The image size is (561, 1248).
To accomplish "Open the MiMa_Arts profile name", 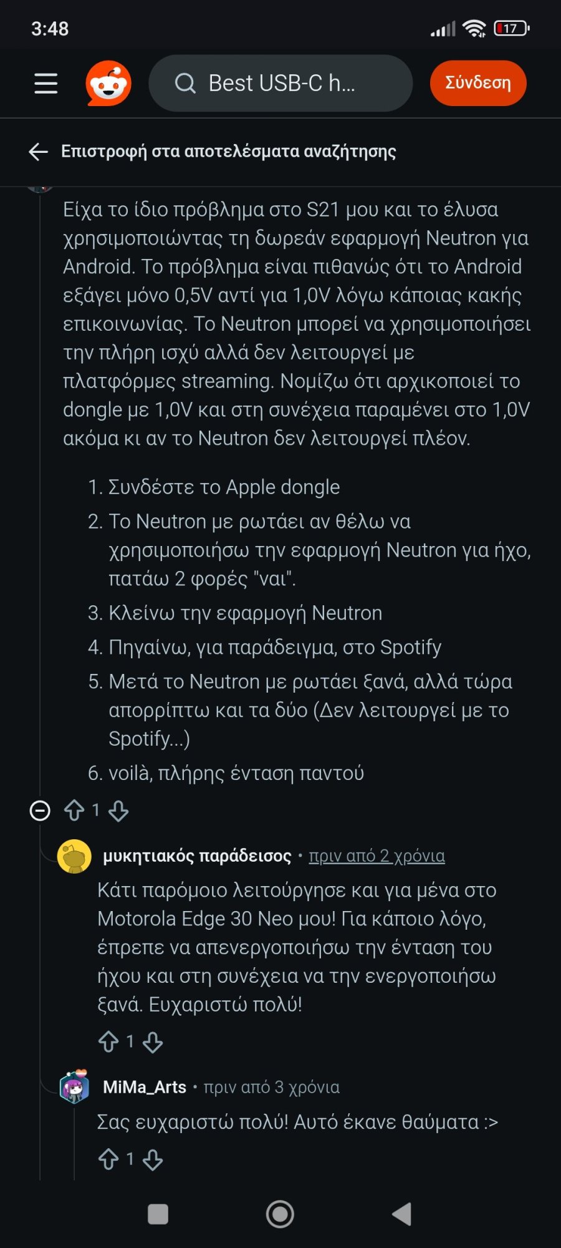I will click(x=145, y=1086).
